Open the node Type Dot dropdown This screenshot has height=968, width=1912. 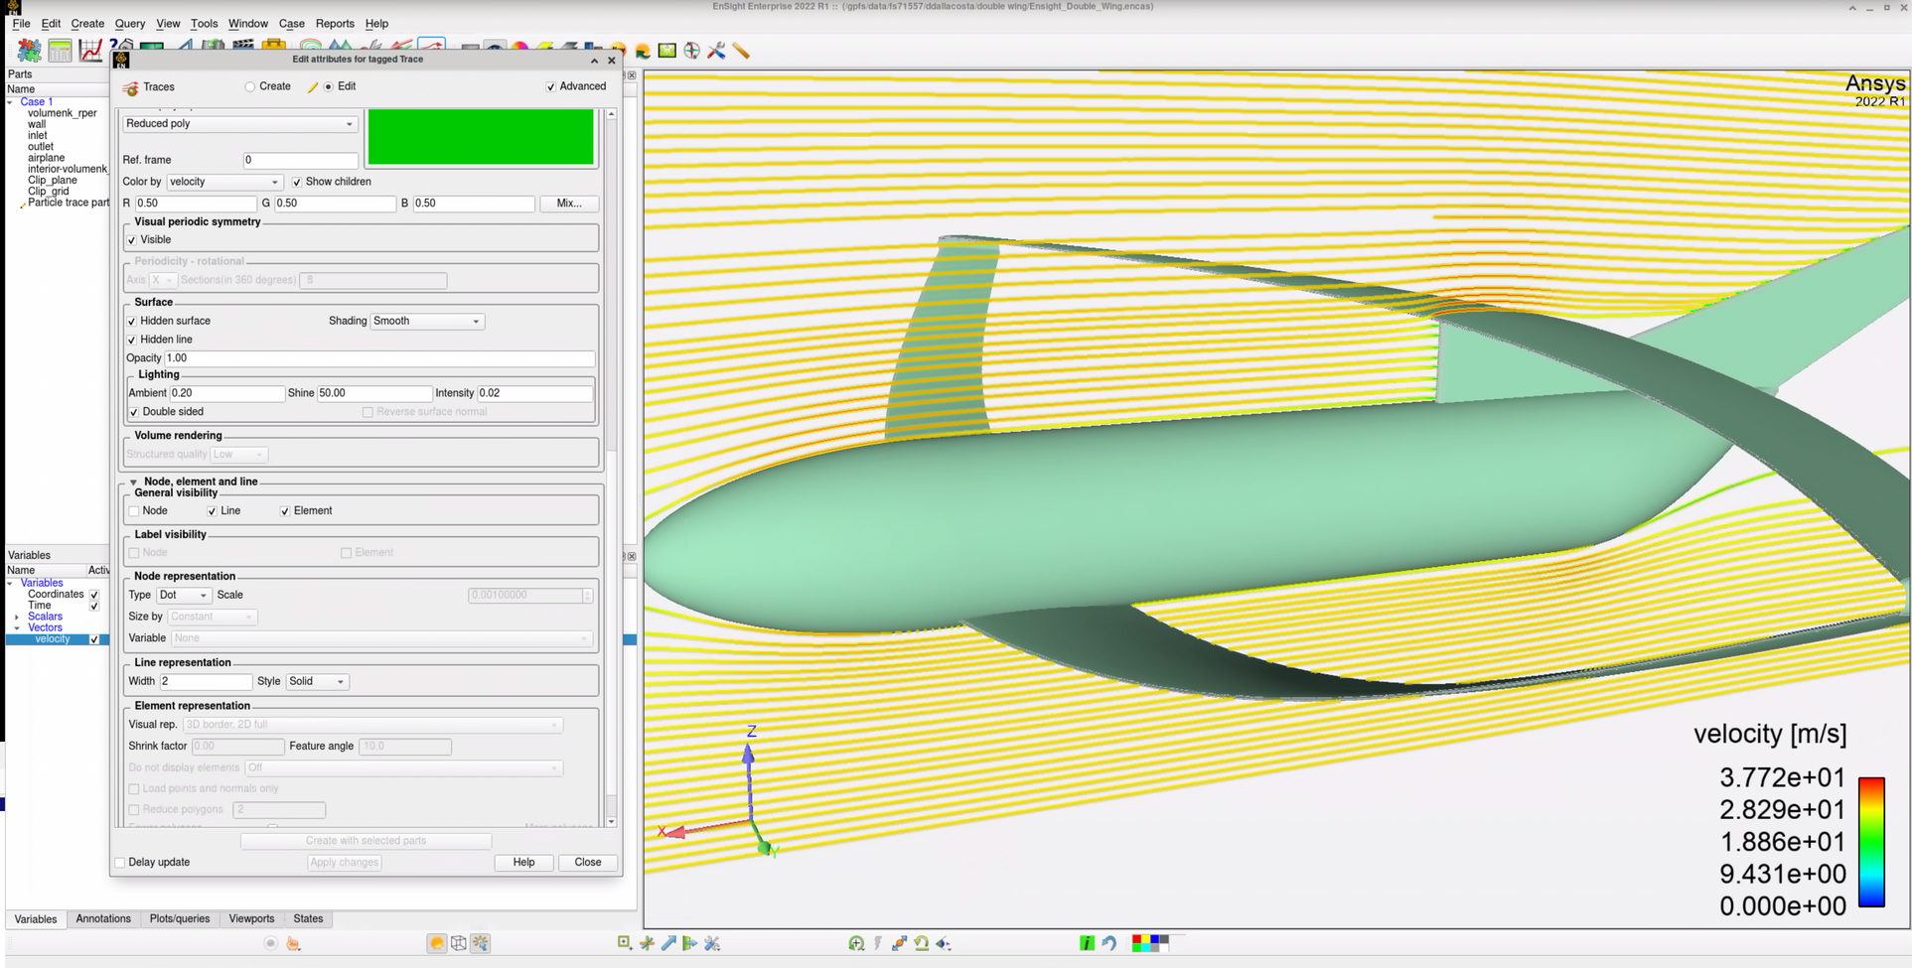[184, 596]
